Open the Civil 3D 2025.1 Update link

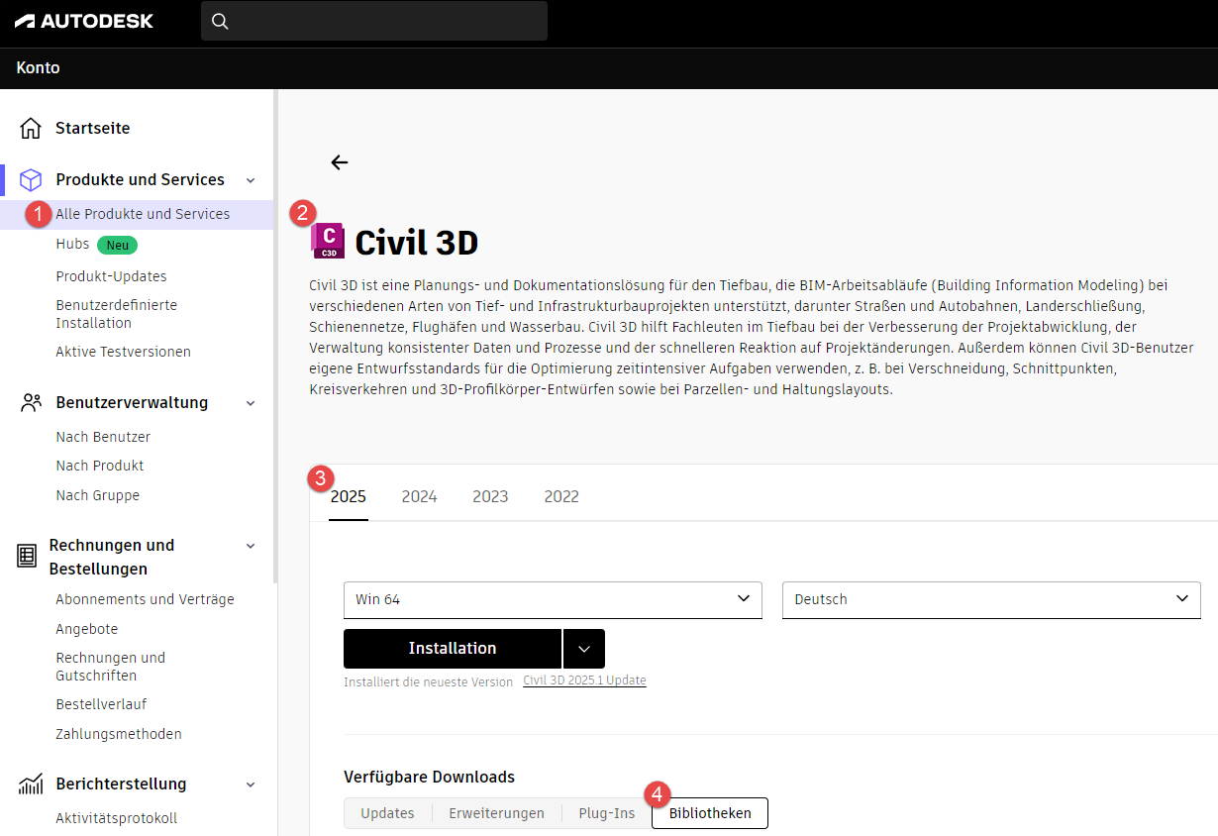[584, 680]
